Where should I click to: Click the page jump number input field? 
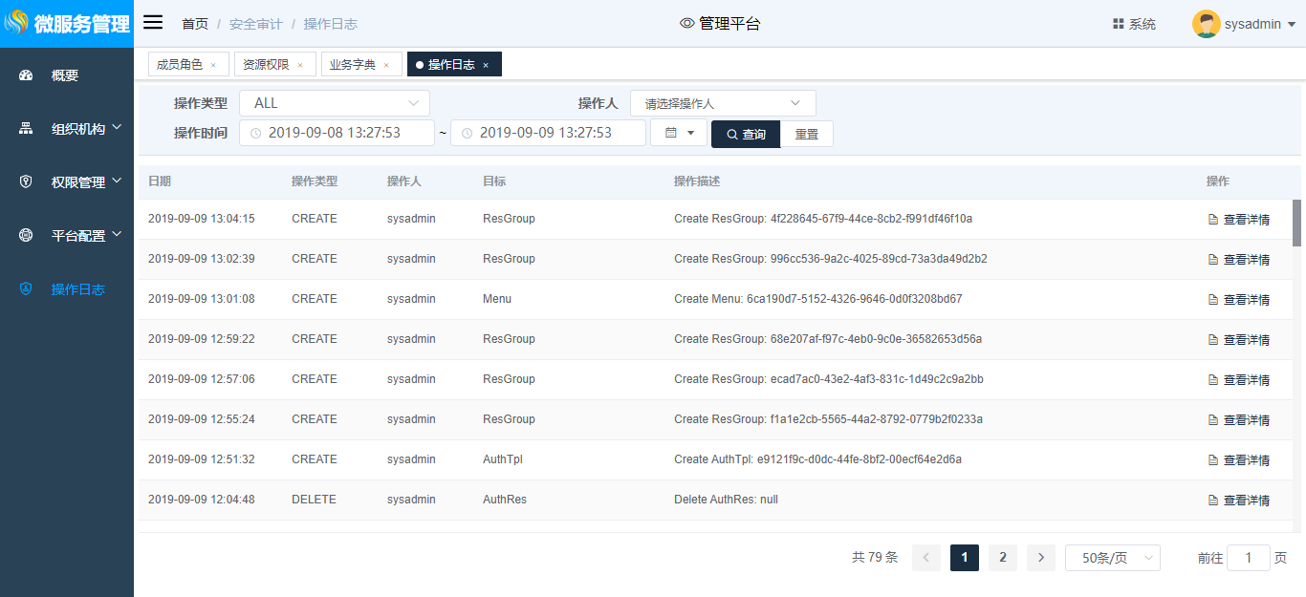[x=1248, y=558]
